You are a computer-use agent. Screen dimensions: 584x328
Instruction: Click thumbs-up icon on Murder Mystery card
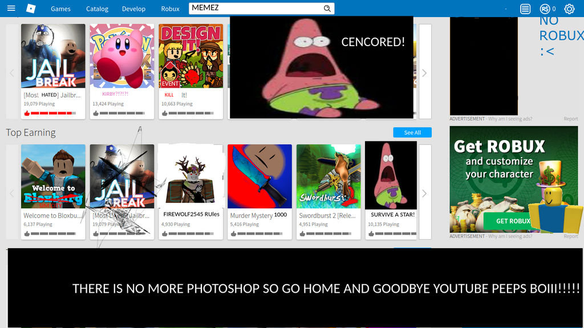pos(233,233)
